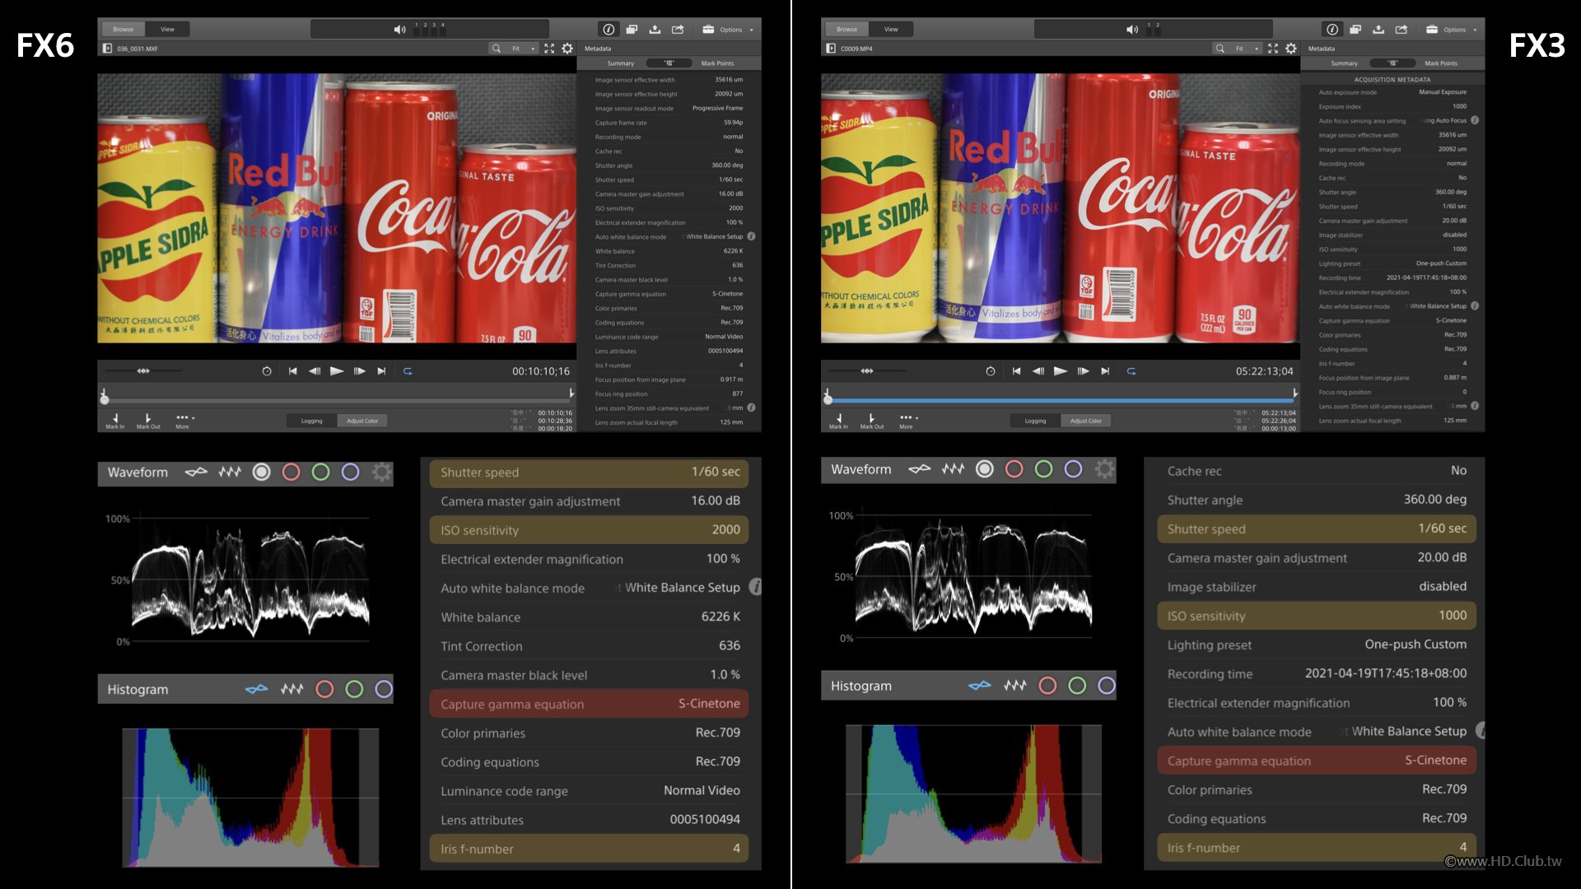
Task: Select green channel in FX6 Waveform scope
Action: coord(320,472)
